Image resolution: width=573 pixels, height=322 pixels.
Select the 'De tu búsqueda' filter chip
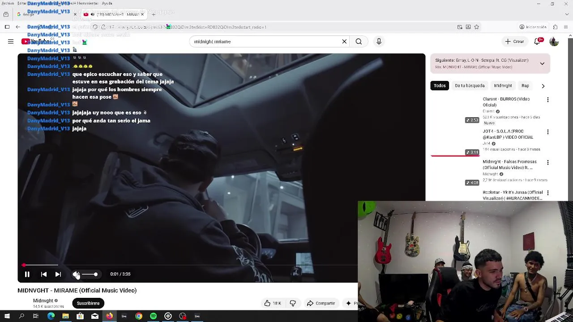pos(470,85)
